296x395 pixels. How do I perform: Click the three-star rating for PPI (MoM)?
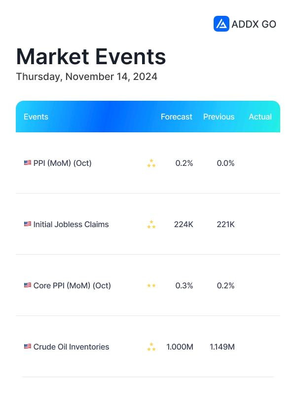pos(151,163)
